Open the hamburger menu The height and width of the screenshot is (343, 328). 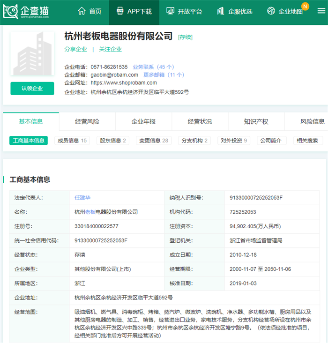pos(321,11)
